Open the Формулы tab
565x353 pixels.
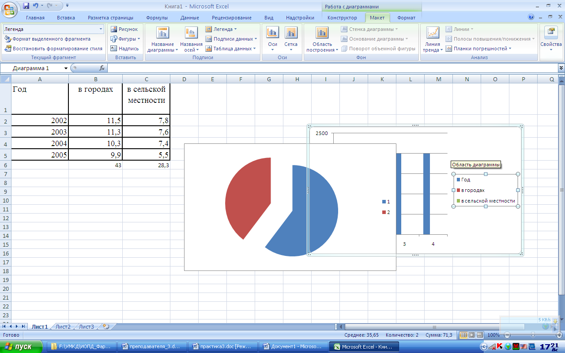tap(157, 18)
